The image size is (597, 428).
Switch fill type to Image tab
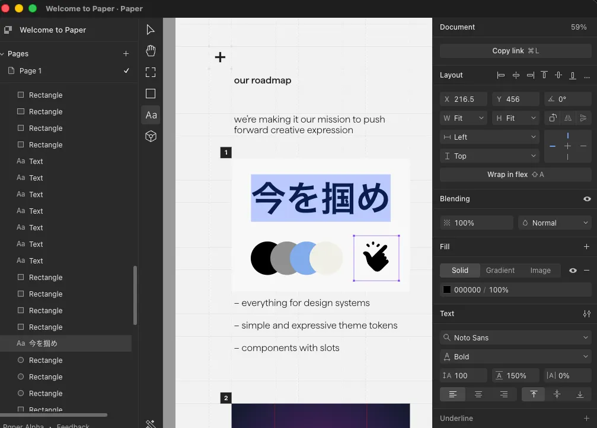tap(540, 271)
